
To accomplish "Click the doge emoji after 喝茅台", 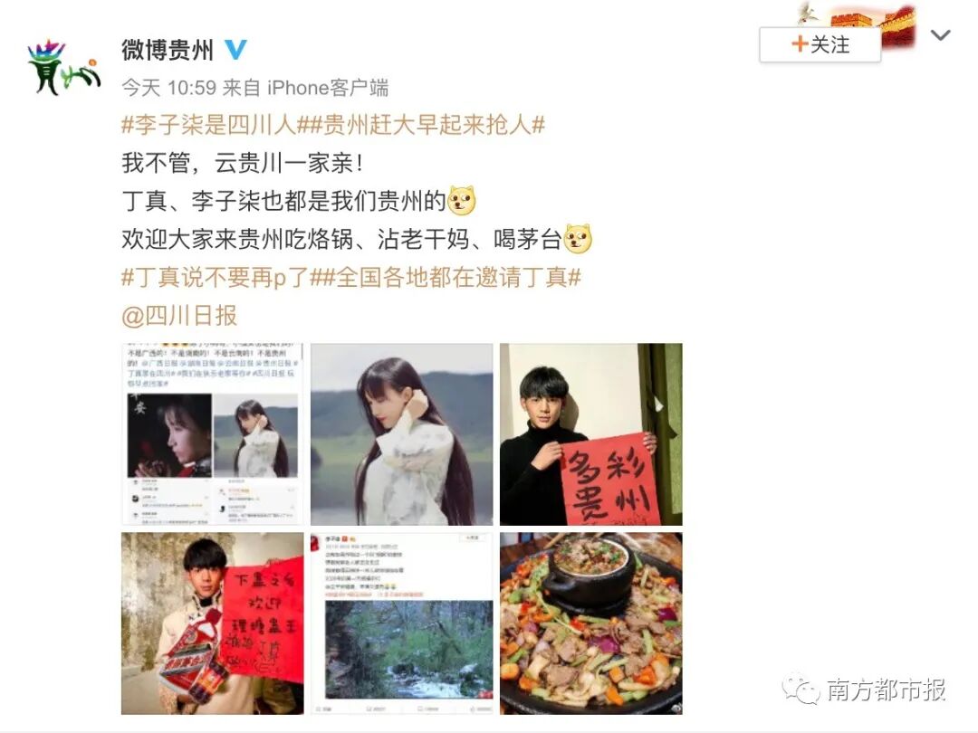I will (x=578, y=239).
